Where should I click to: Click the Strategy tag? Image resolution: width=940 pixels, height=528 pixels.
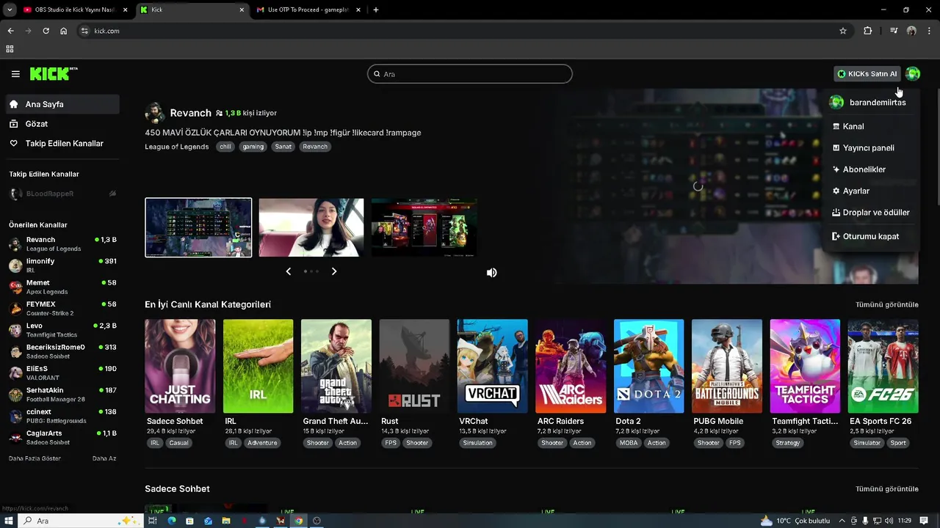[x=788, y=443]
